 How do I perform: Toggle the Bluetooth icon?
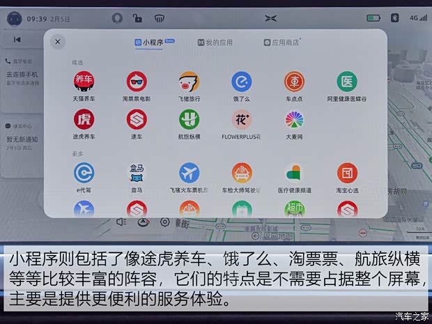click(395, 18)
